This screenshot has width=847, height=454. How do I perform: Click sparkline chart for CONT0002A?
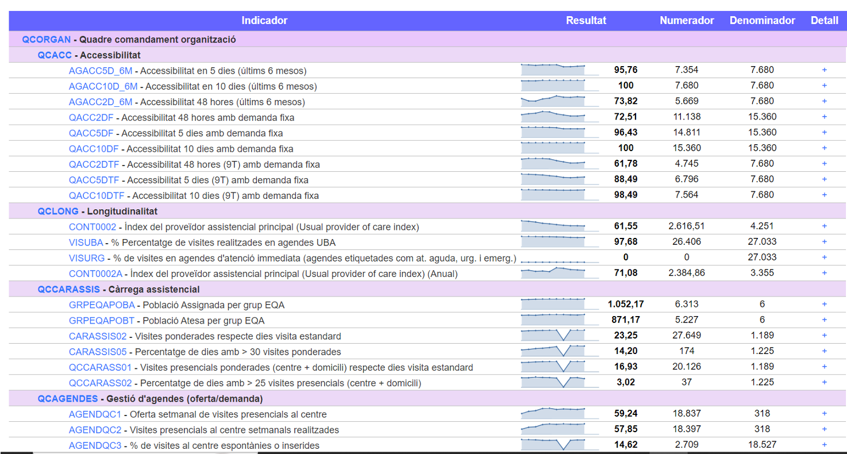[x=559, y=272]
